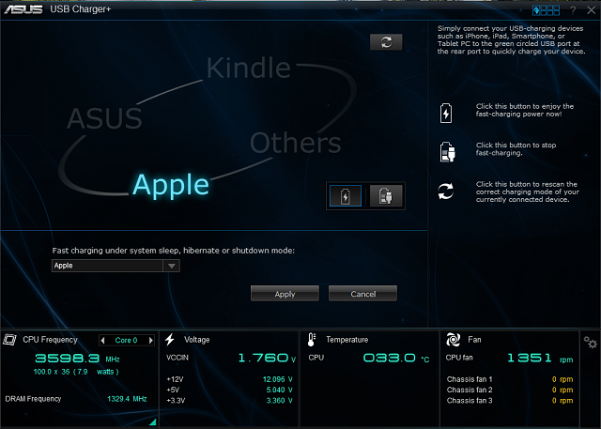This screenshot has height=429, width=601.
Task: Click the Temperature thermometer icon
Action: (x=312, y=340)
